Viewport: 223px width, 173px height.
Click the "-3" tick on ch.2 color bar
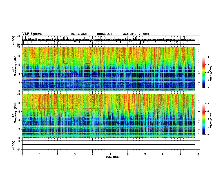pos(208,104)
